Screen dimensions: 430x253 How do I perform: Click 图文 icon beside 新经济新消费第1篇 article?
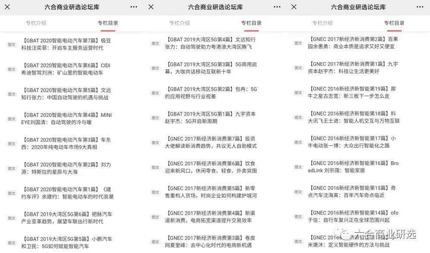coord(298,68)
